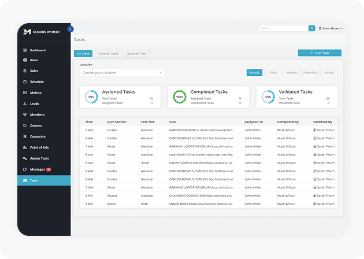This screenshot has width=364, height=259.
Task: Select the Daily time filter
Action: point(273,72)
